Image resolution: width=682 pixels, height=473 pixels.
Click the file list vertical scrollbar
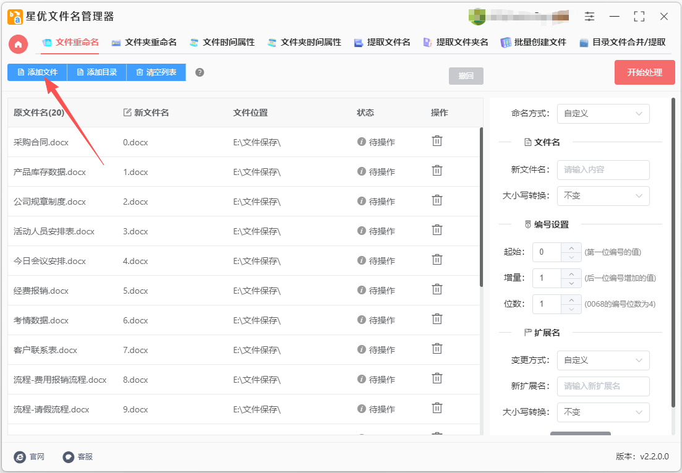click(481, 207)
